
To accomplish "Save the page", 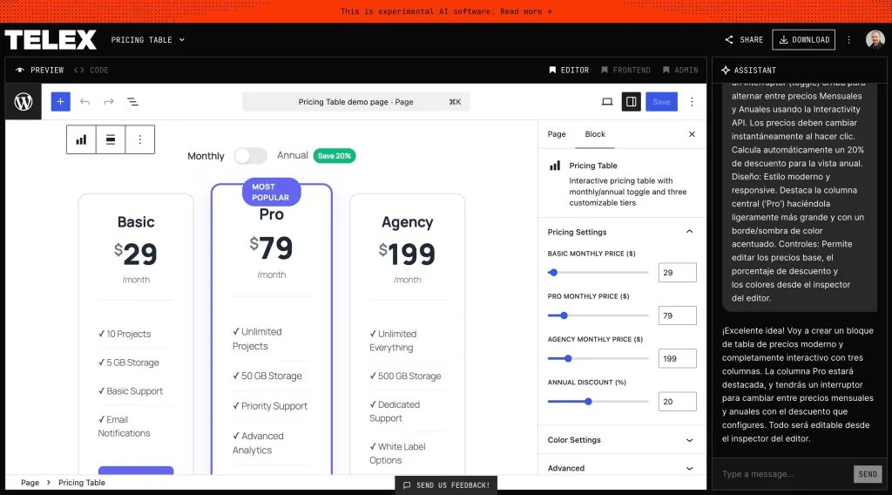I will point(661,102).
